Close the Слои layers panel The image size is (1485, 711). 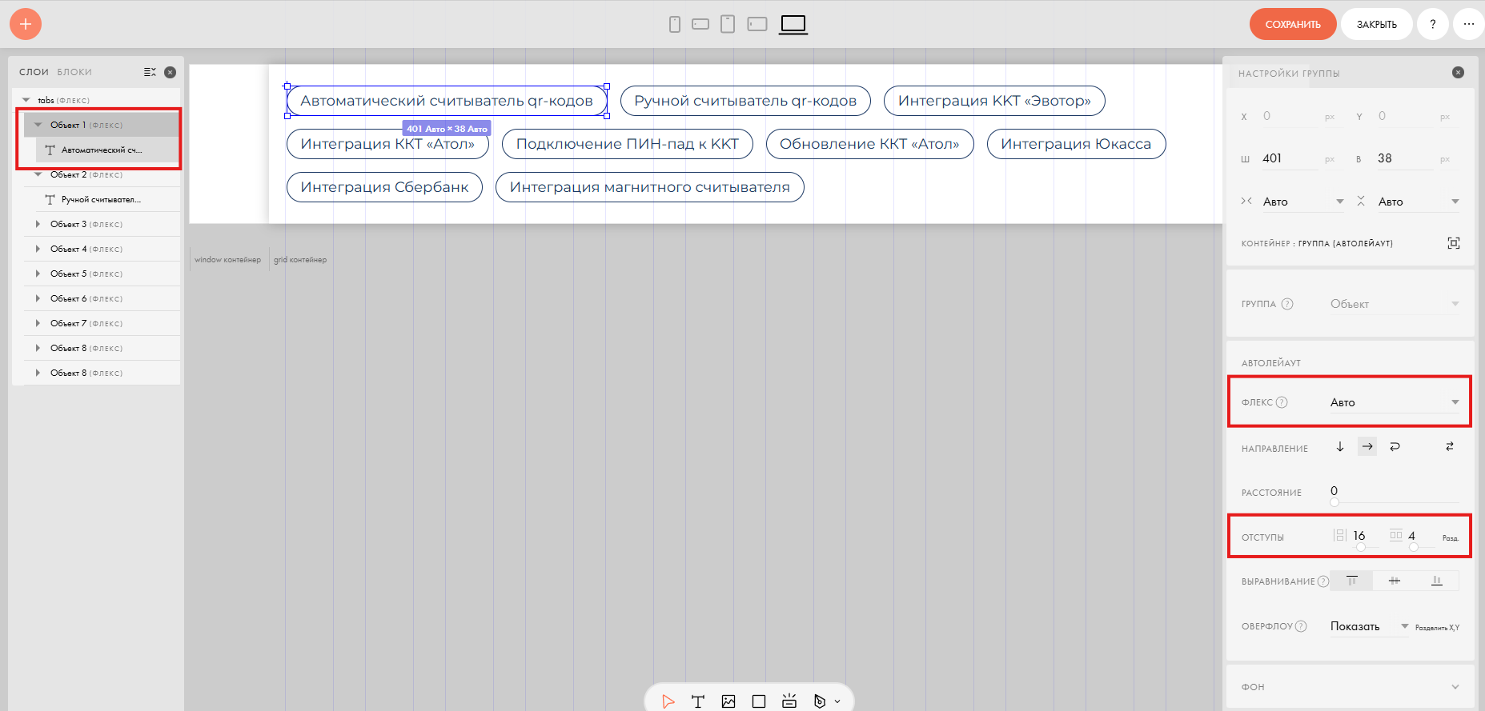click(x=170, y=72)
